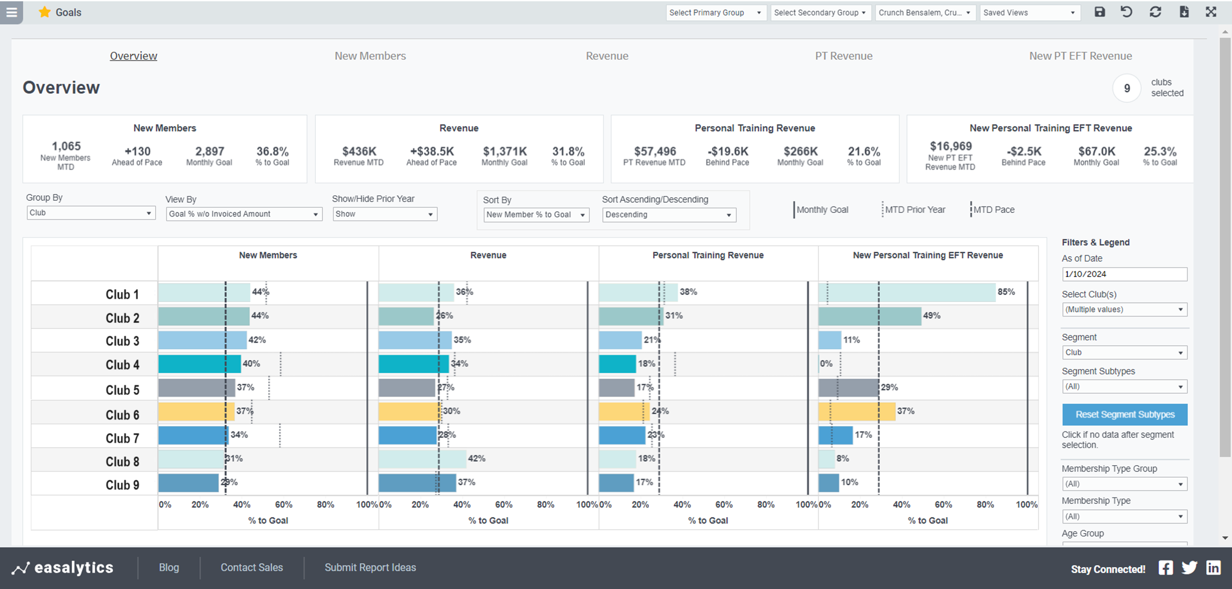Image resolution: width=1232 pixels, height=589 pixels.
Task: Edit the As of Date field
Action: click(x=1124, y=274)
